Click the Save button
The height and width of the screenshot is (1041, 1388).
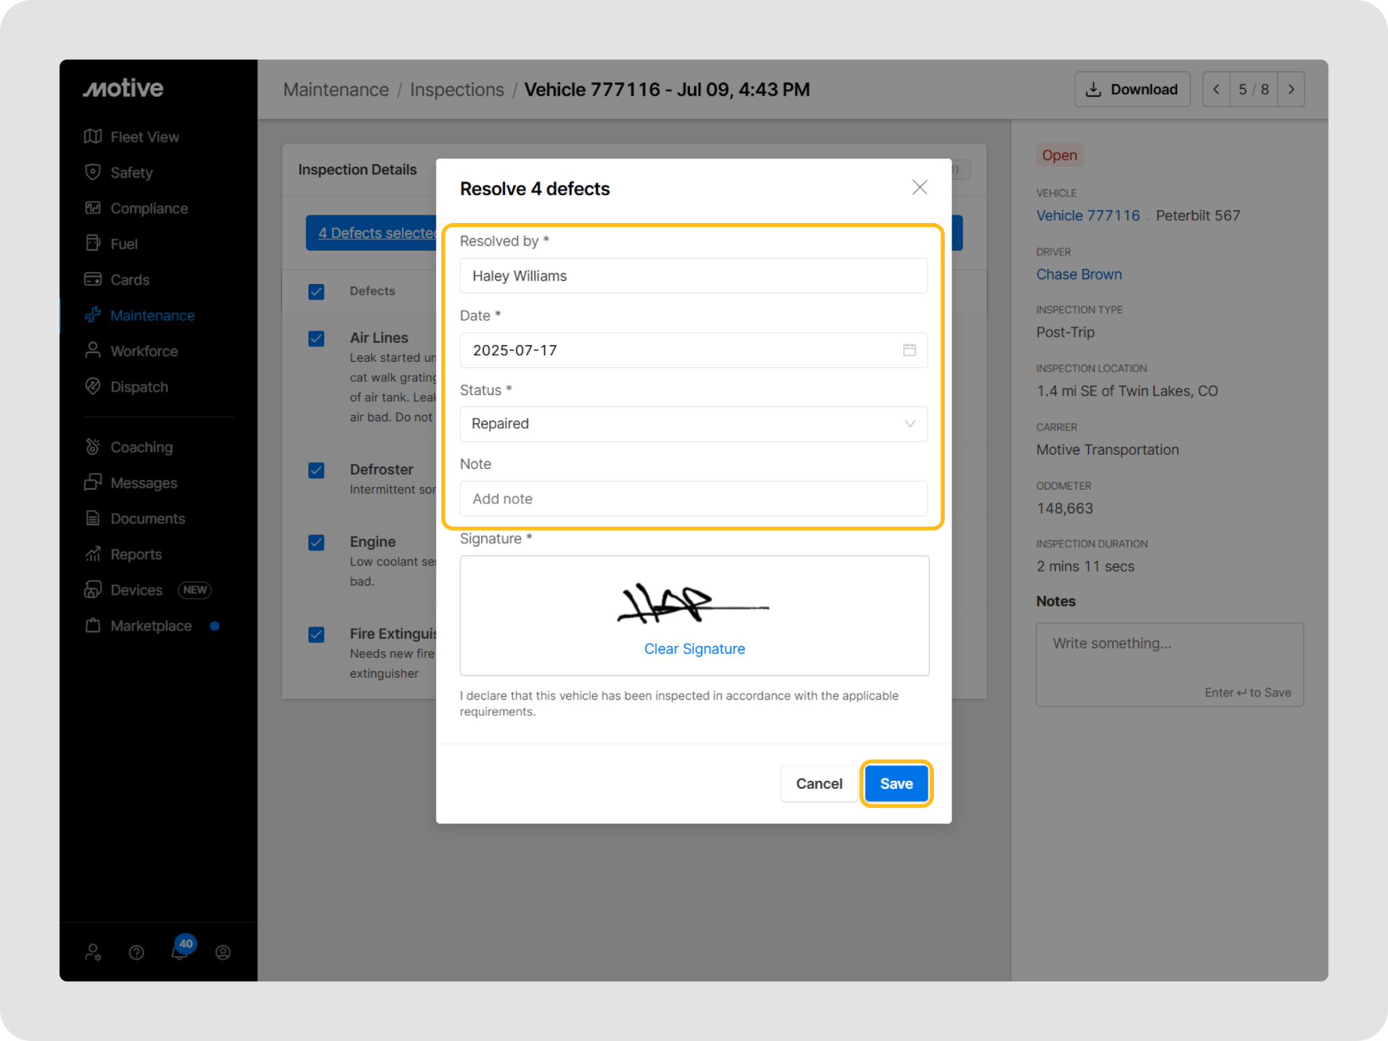tap(896, 783)
